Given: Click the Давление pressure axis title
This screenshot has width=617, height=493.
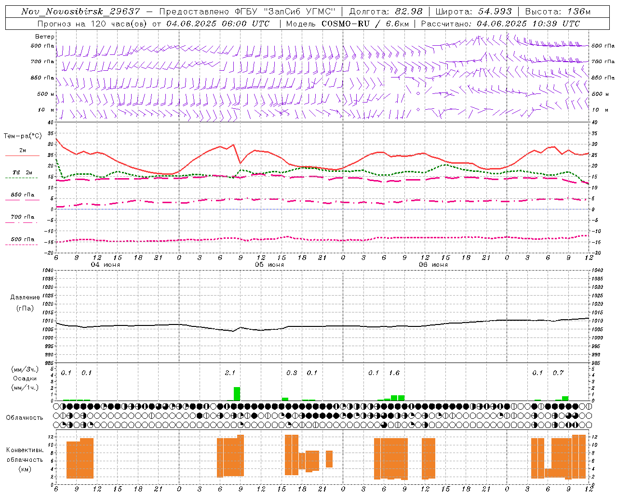Looking at the screenshot, I should pos(25,298).
